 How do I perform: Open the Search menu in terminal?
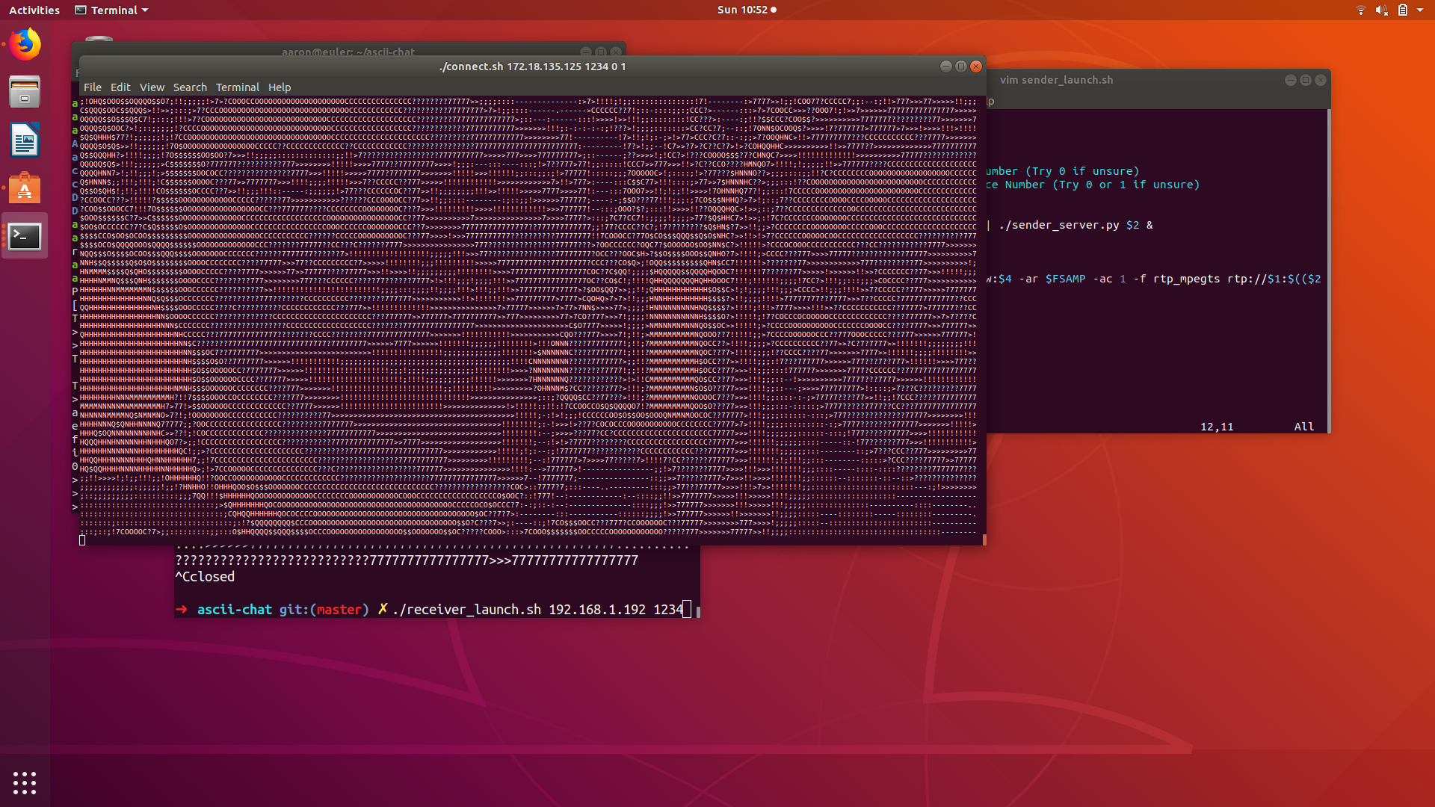pyautogui.click(x=190, y=87)
